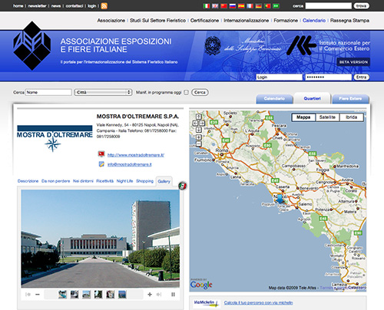Advance gallery with the plus button
This screenshot has width=384, height=310.
point(150,295)
